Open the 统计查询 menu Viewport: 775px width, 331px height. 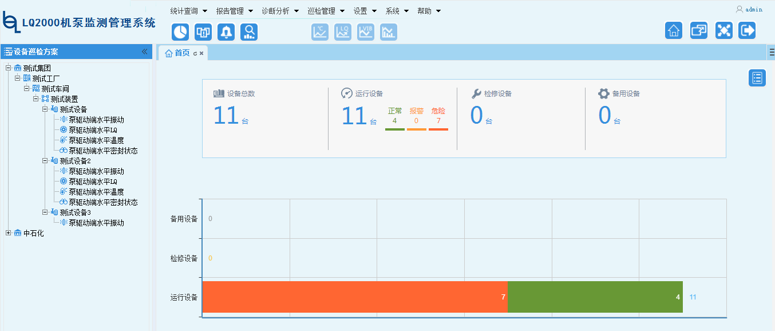[188, 11]
